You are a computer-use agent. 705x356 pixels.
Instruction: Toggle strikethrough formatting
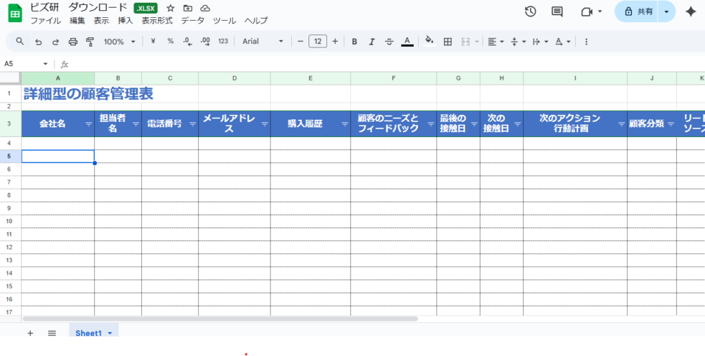pos(390,41)
